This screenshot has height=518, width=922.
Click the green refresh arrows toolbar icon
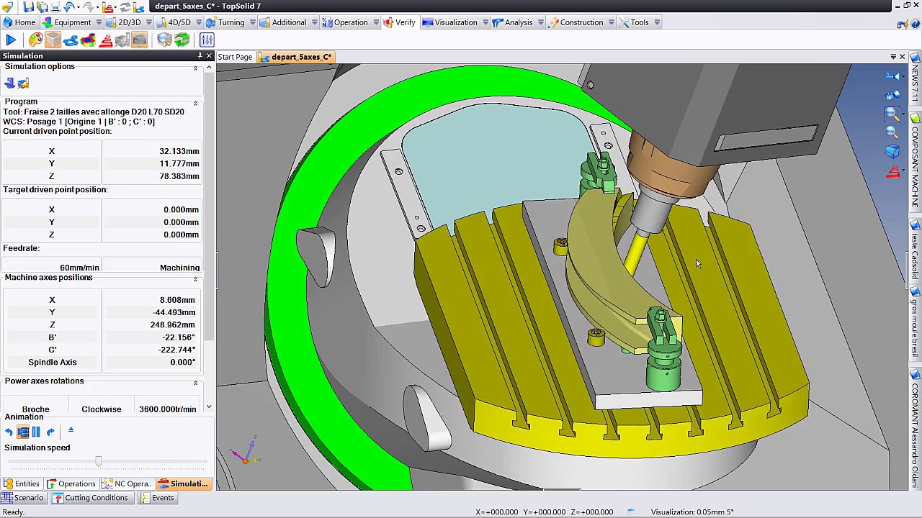tap(182, 40)
